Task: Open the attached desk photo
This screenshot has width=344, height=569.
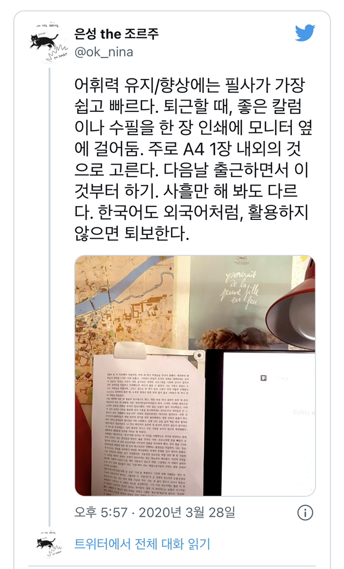Action: click(x=195, y=375)
